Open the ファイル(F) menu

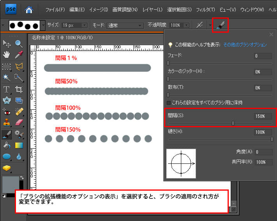click(x=55, y=10)
